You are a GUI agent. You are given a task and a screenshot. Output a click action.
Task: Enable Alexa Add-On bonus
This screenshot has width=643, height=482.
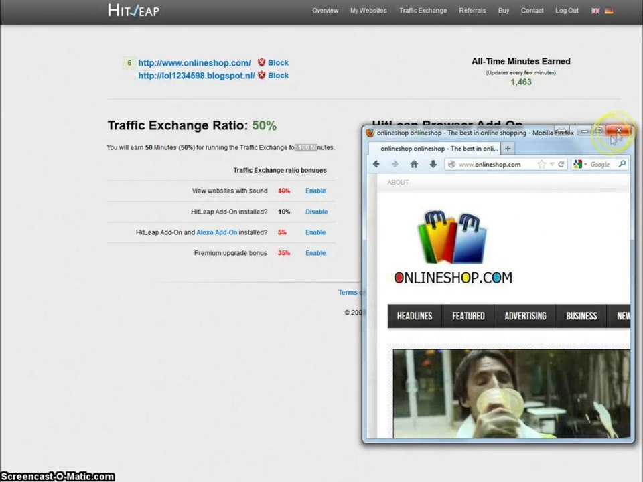coord(315,232)
